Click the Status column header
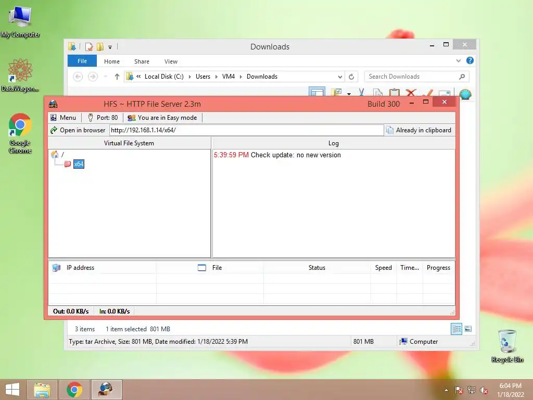 point(317,268)
